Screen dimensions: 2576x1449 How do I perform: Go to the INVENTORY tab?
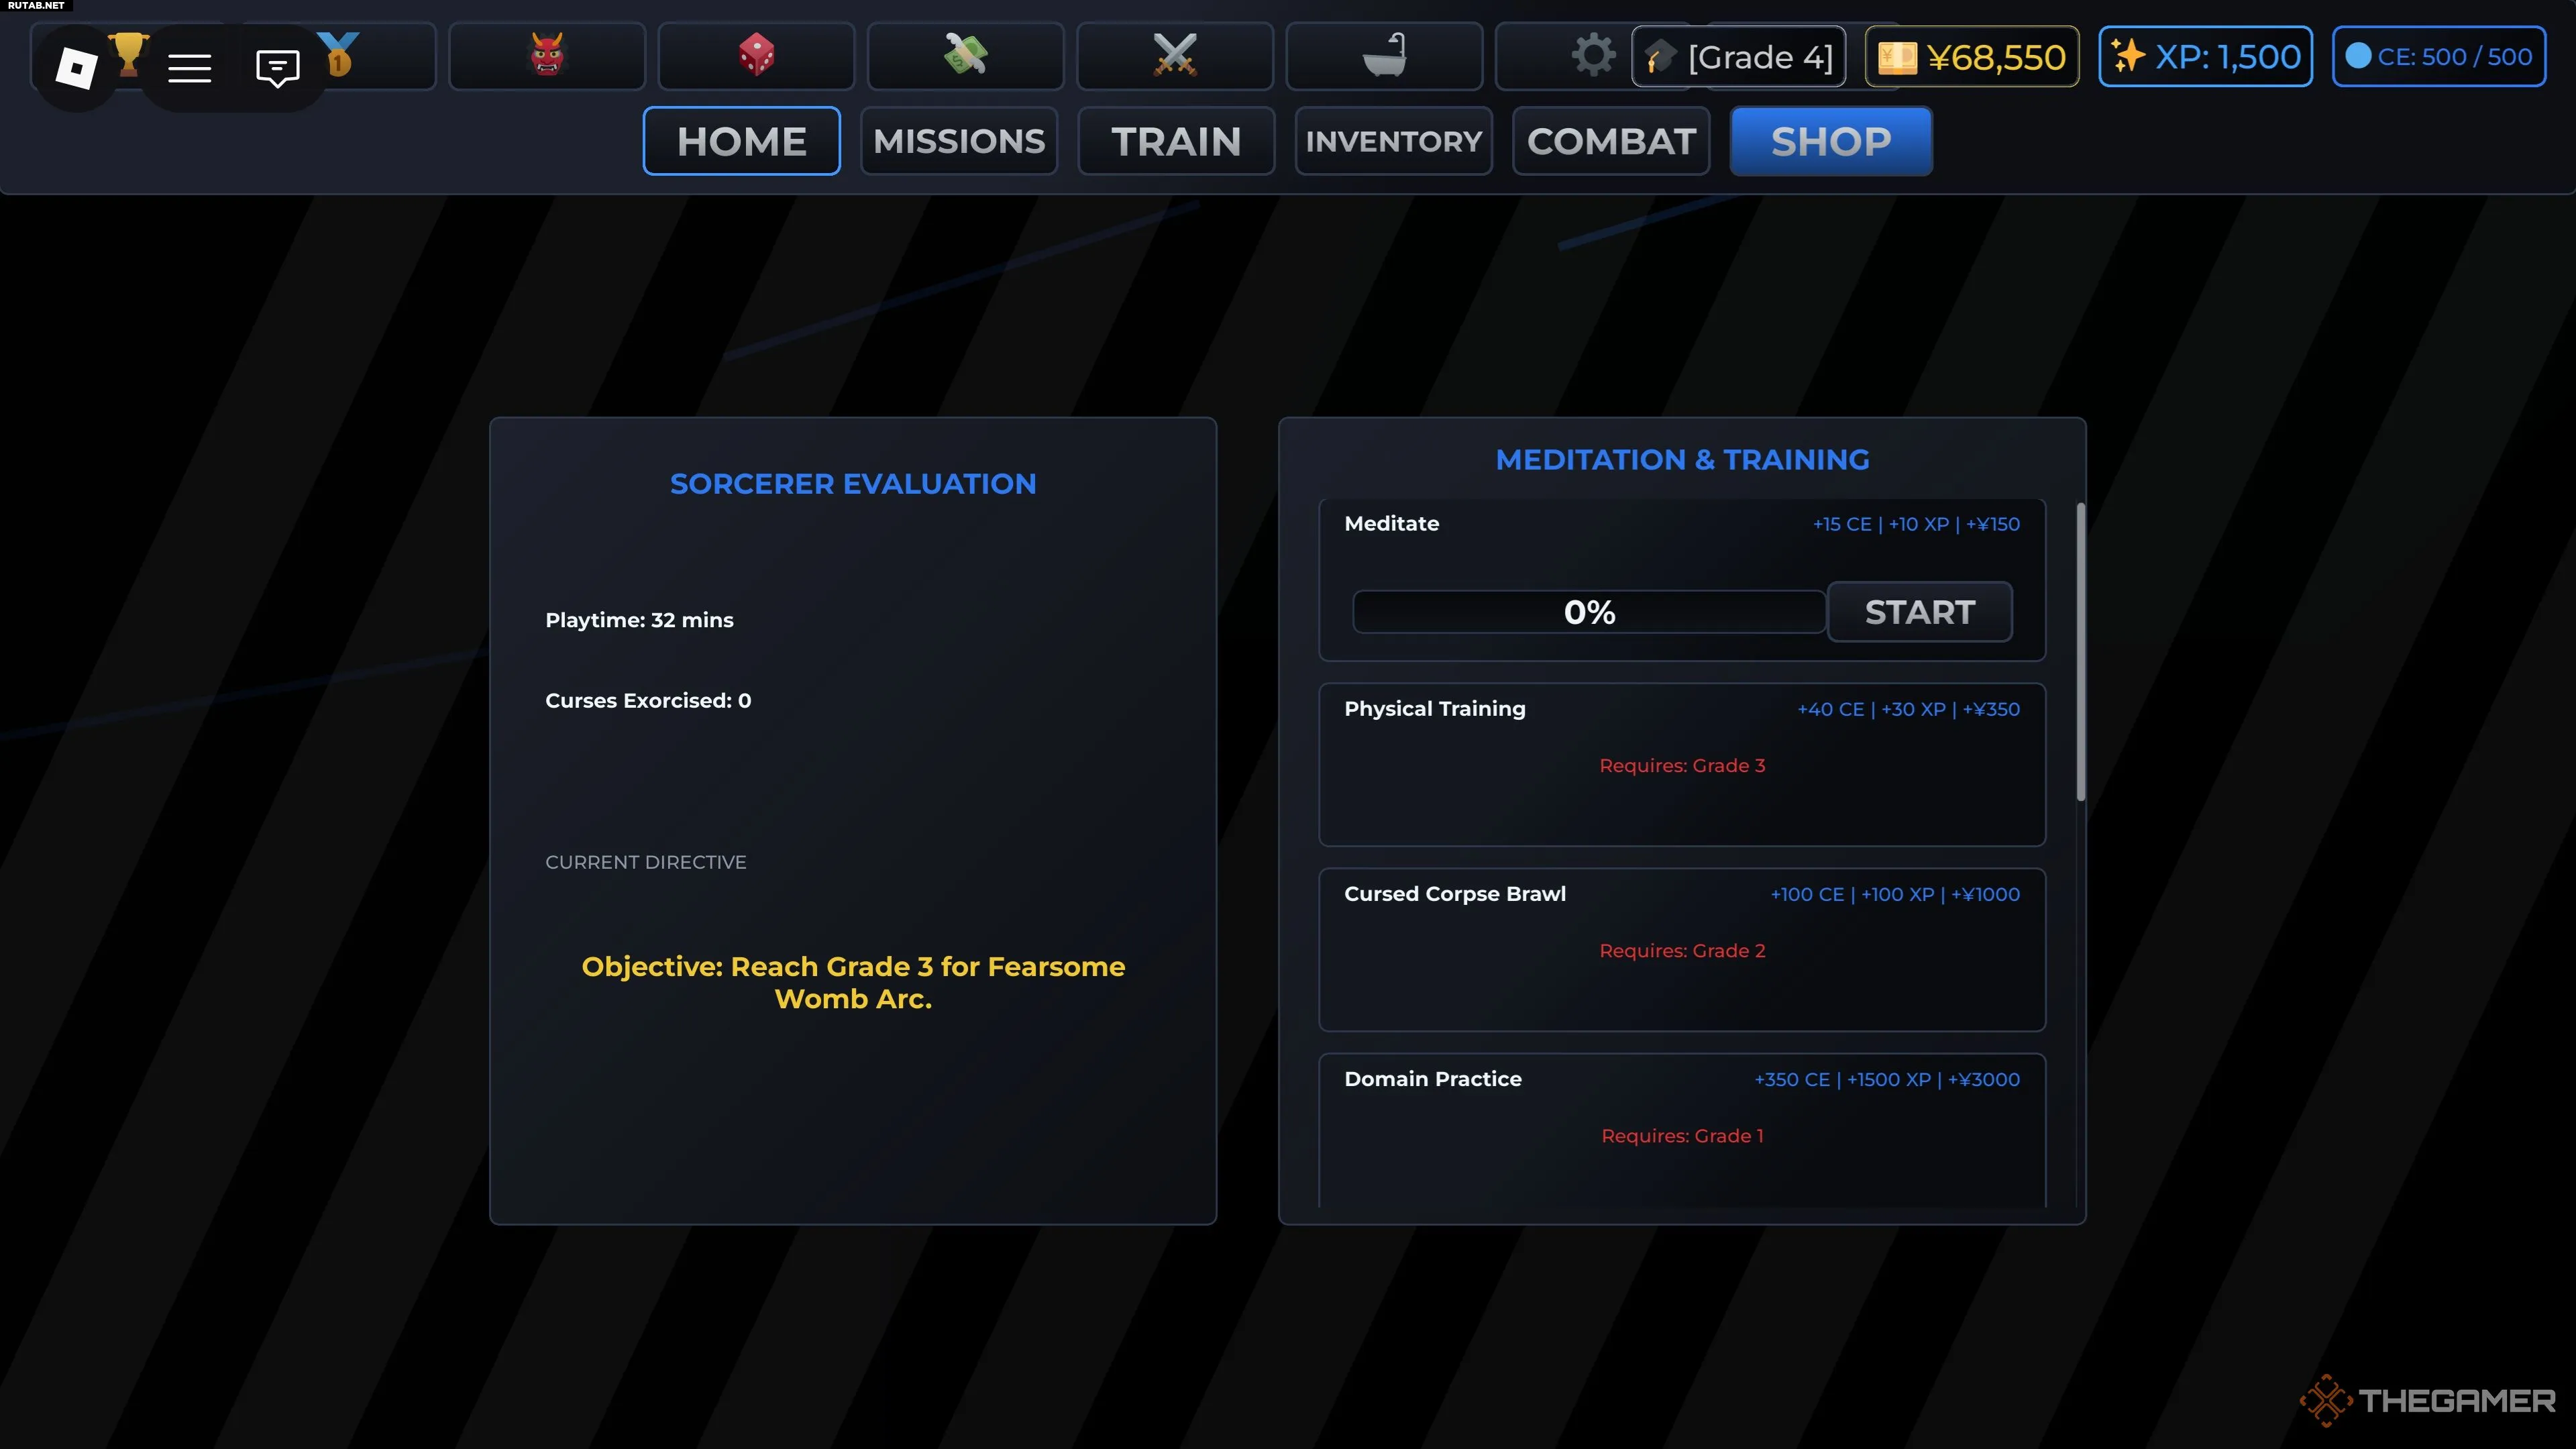(1393, 141)
